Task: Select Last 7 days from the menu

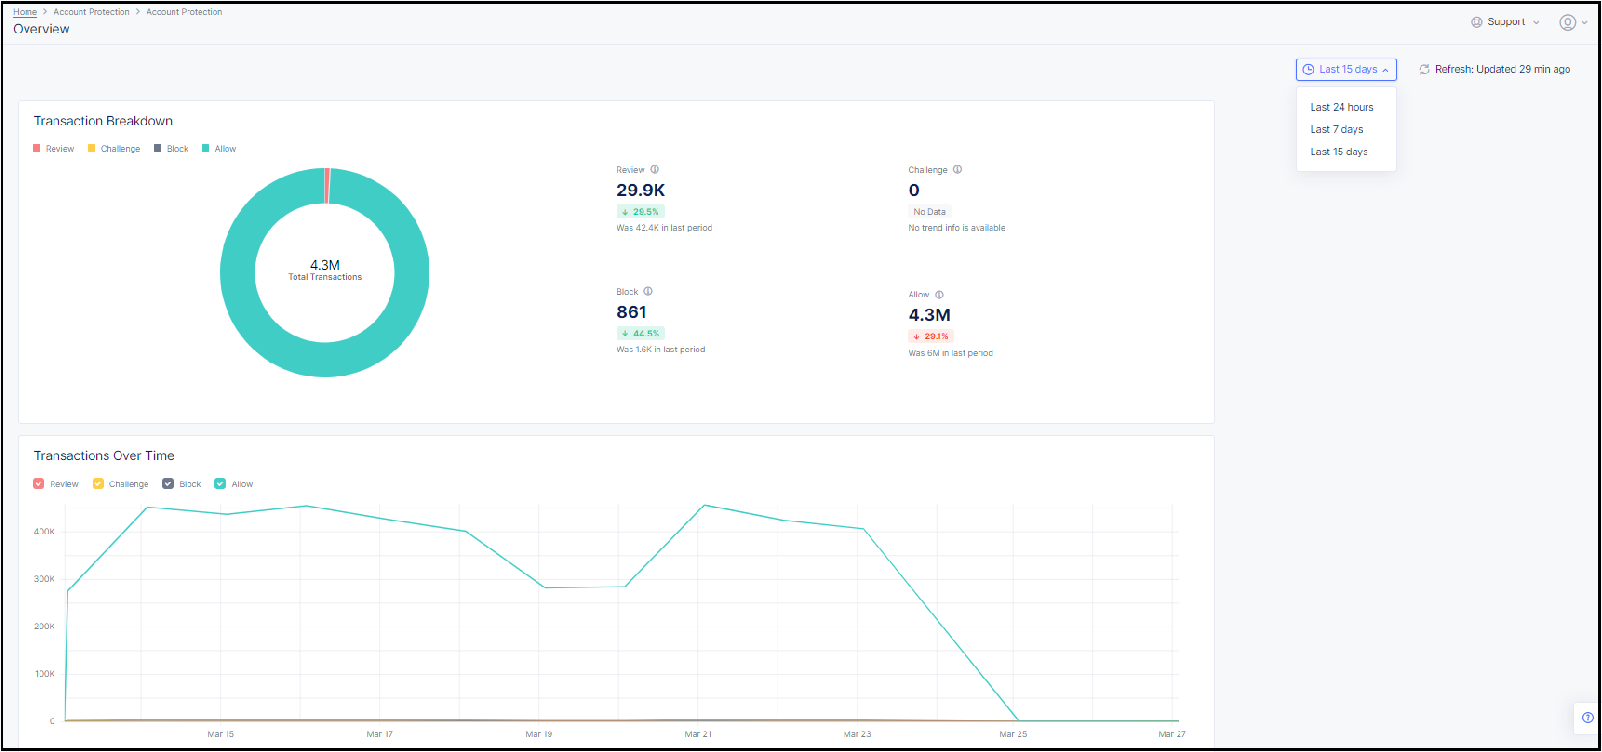Action: (1336, 129)
